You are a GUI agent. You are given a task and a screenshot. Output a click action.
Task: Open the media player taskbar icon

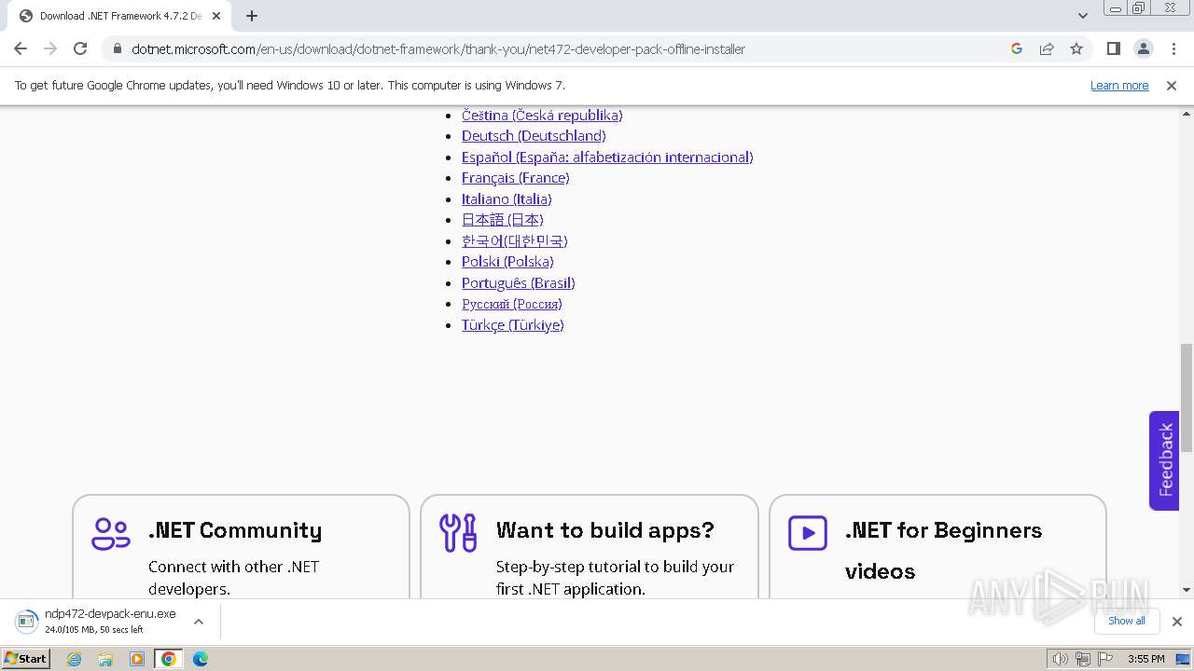137,659
